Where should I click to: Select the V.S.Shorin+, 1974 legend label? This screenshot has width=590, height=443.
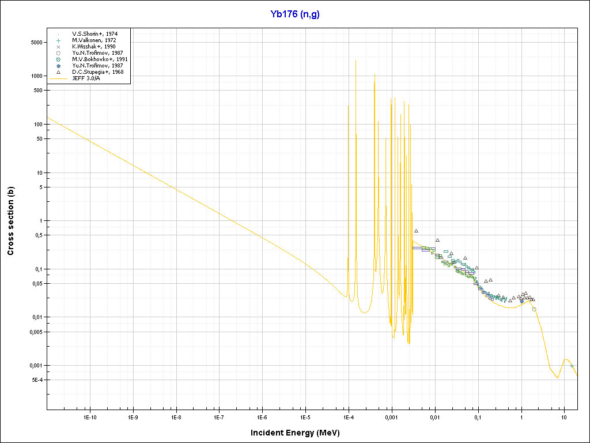(x=94, y=34)
